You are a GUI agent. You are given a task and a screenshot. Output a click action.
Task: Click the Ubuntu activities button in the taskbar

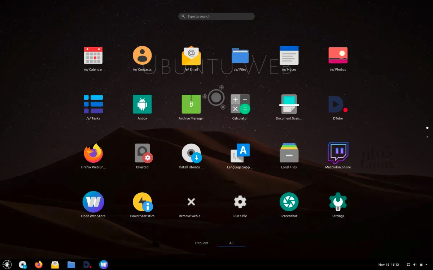coord(7,265)
